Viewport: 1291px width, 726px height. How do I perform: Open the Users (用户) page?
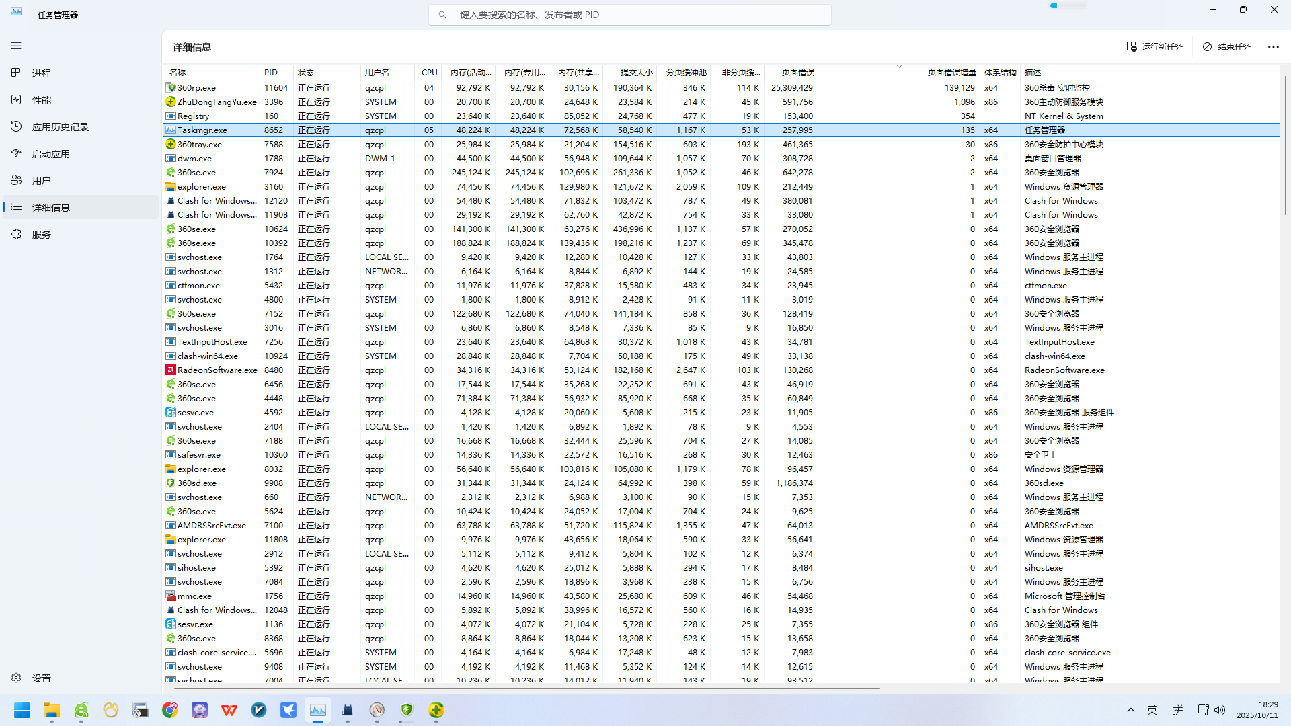pos(41,180)
